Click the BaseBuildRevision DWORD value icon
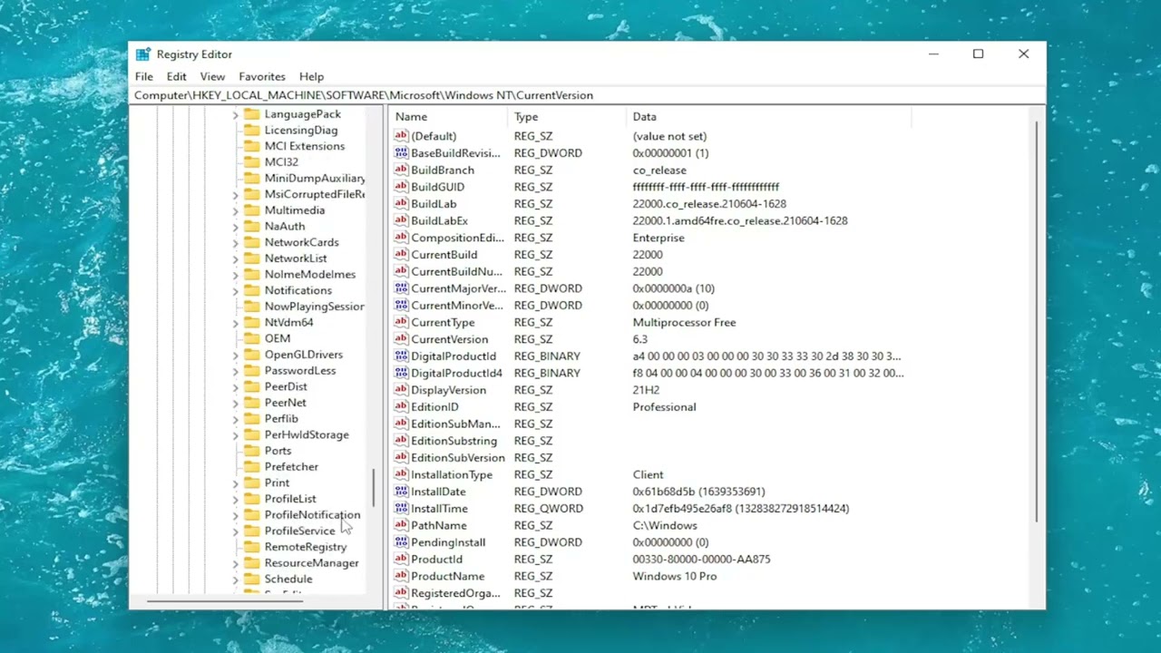The image size is (1161, 653). [x=402, y=153]
